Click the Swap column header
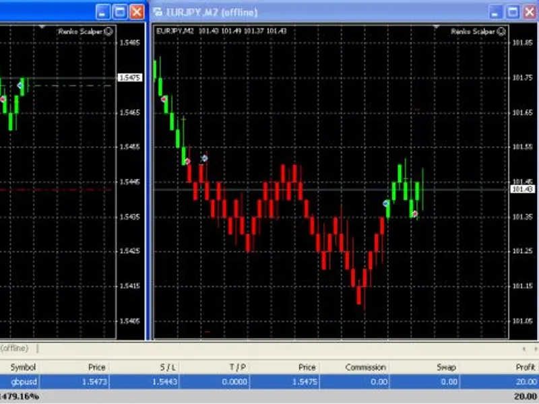Viewport: 539px width, 404px height. coord(446,367)
